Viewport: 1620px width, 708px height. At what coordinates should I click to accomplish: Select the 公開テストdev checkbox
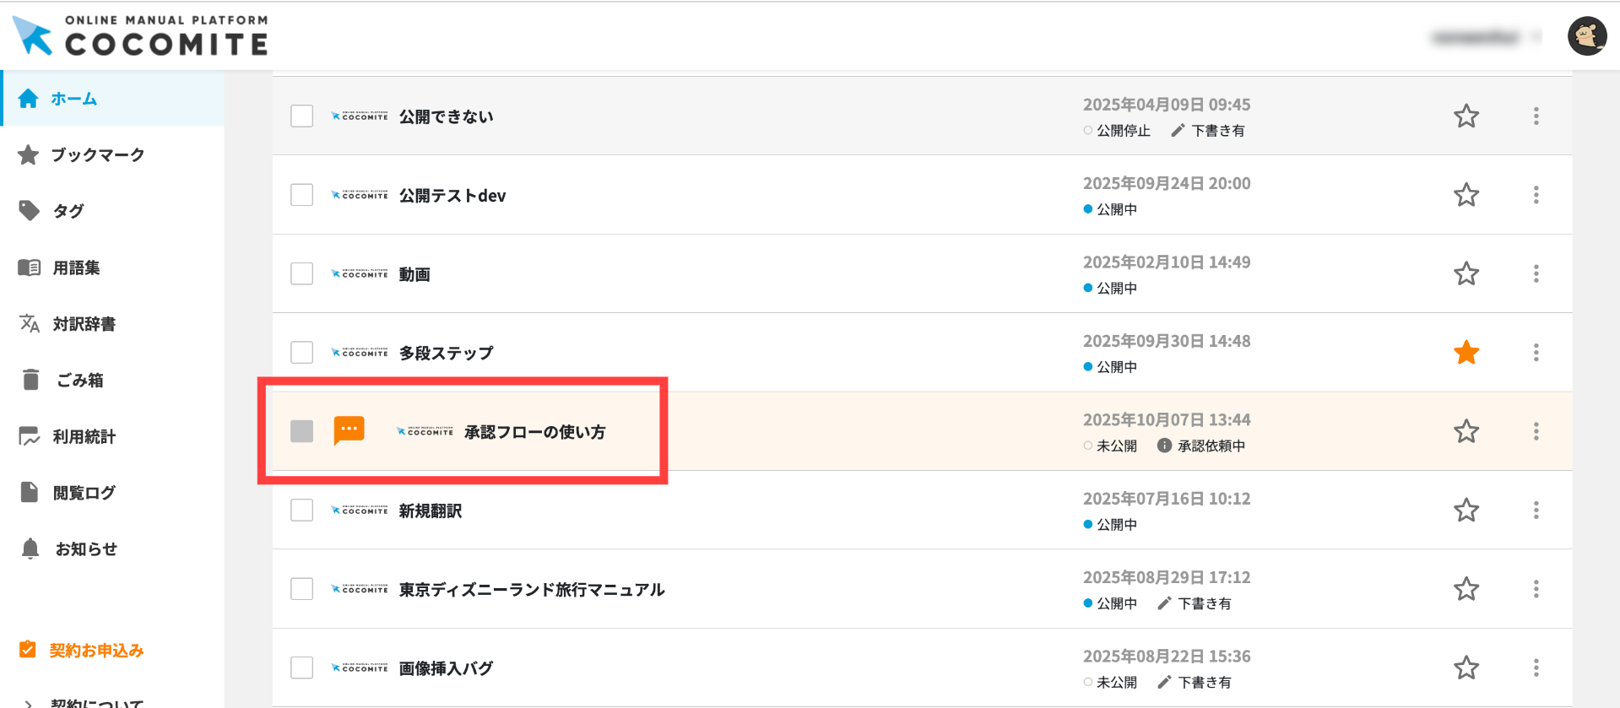(301, 195)
